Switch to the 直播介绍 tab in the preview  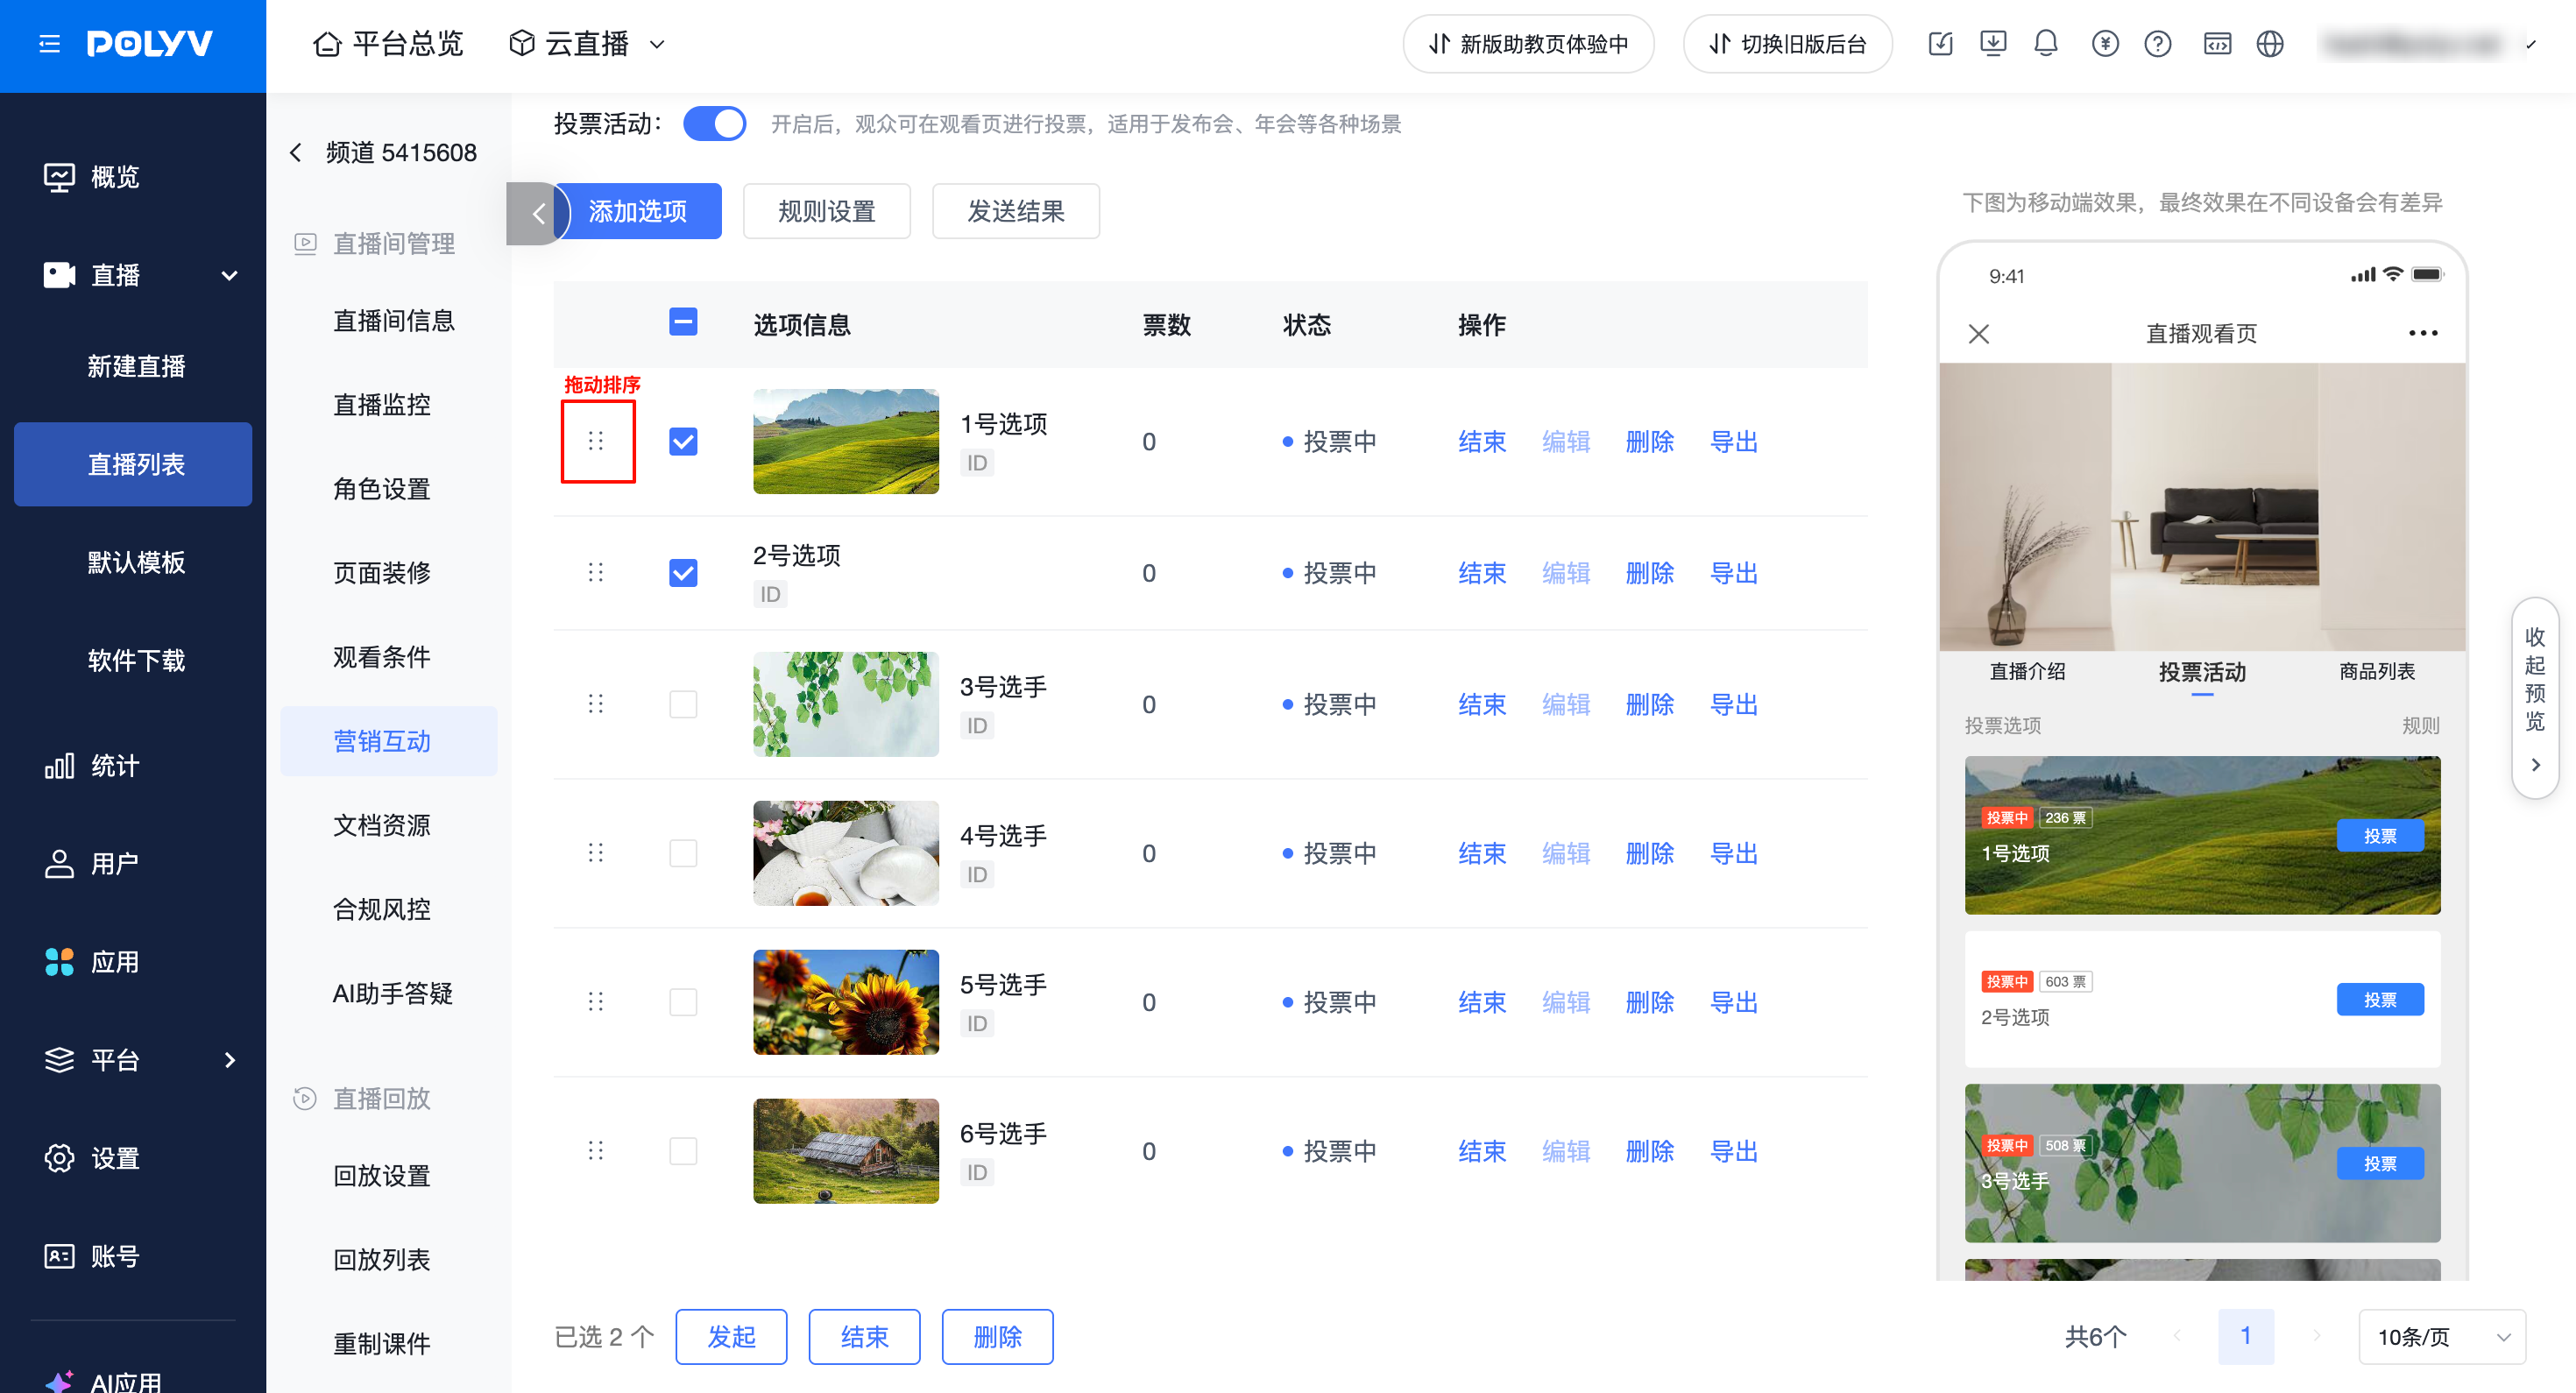tap(2027, 671)
